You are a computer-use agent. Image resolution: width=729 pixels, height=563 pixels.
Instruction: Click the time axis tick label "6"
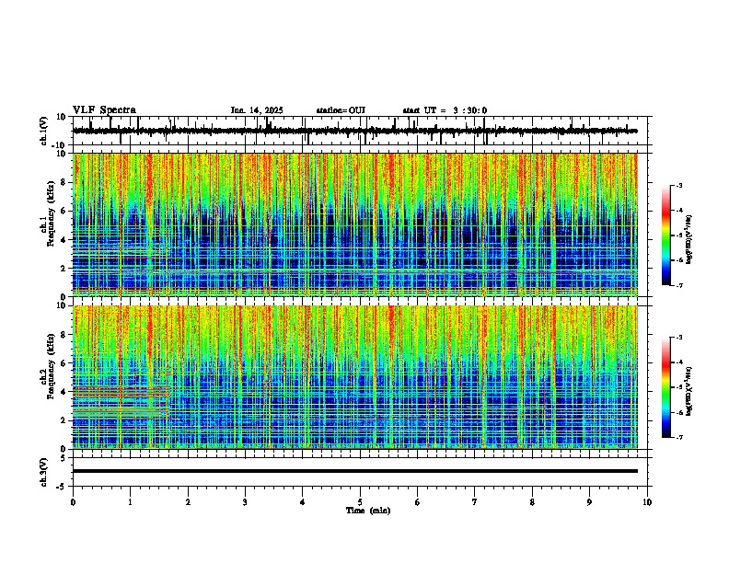[x=418, y=502]
